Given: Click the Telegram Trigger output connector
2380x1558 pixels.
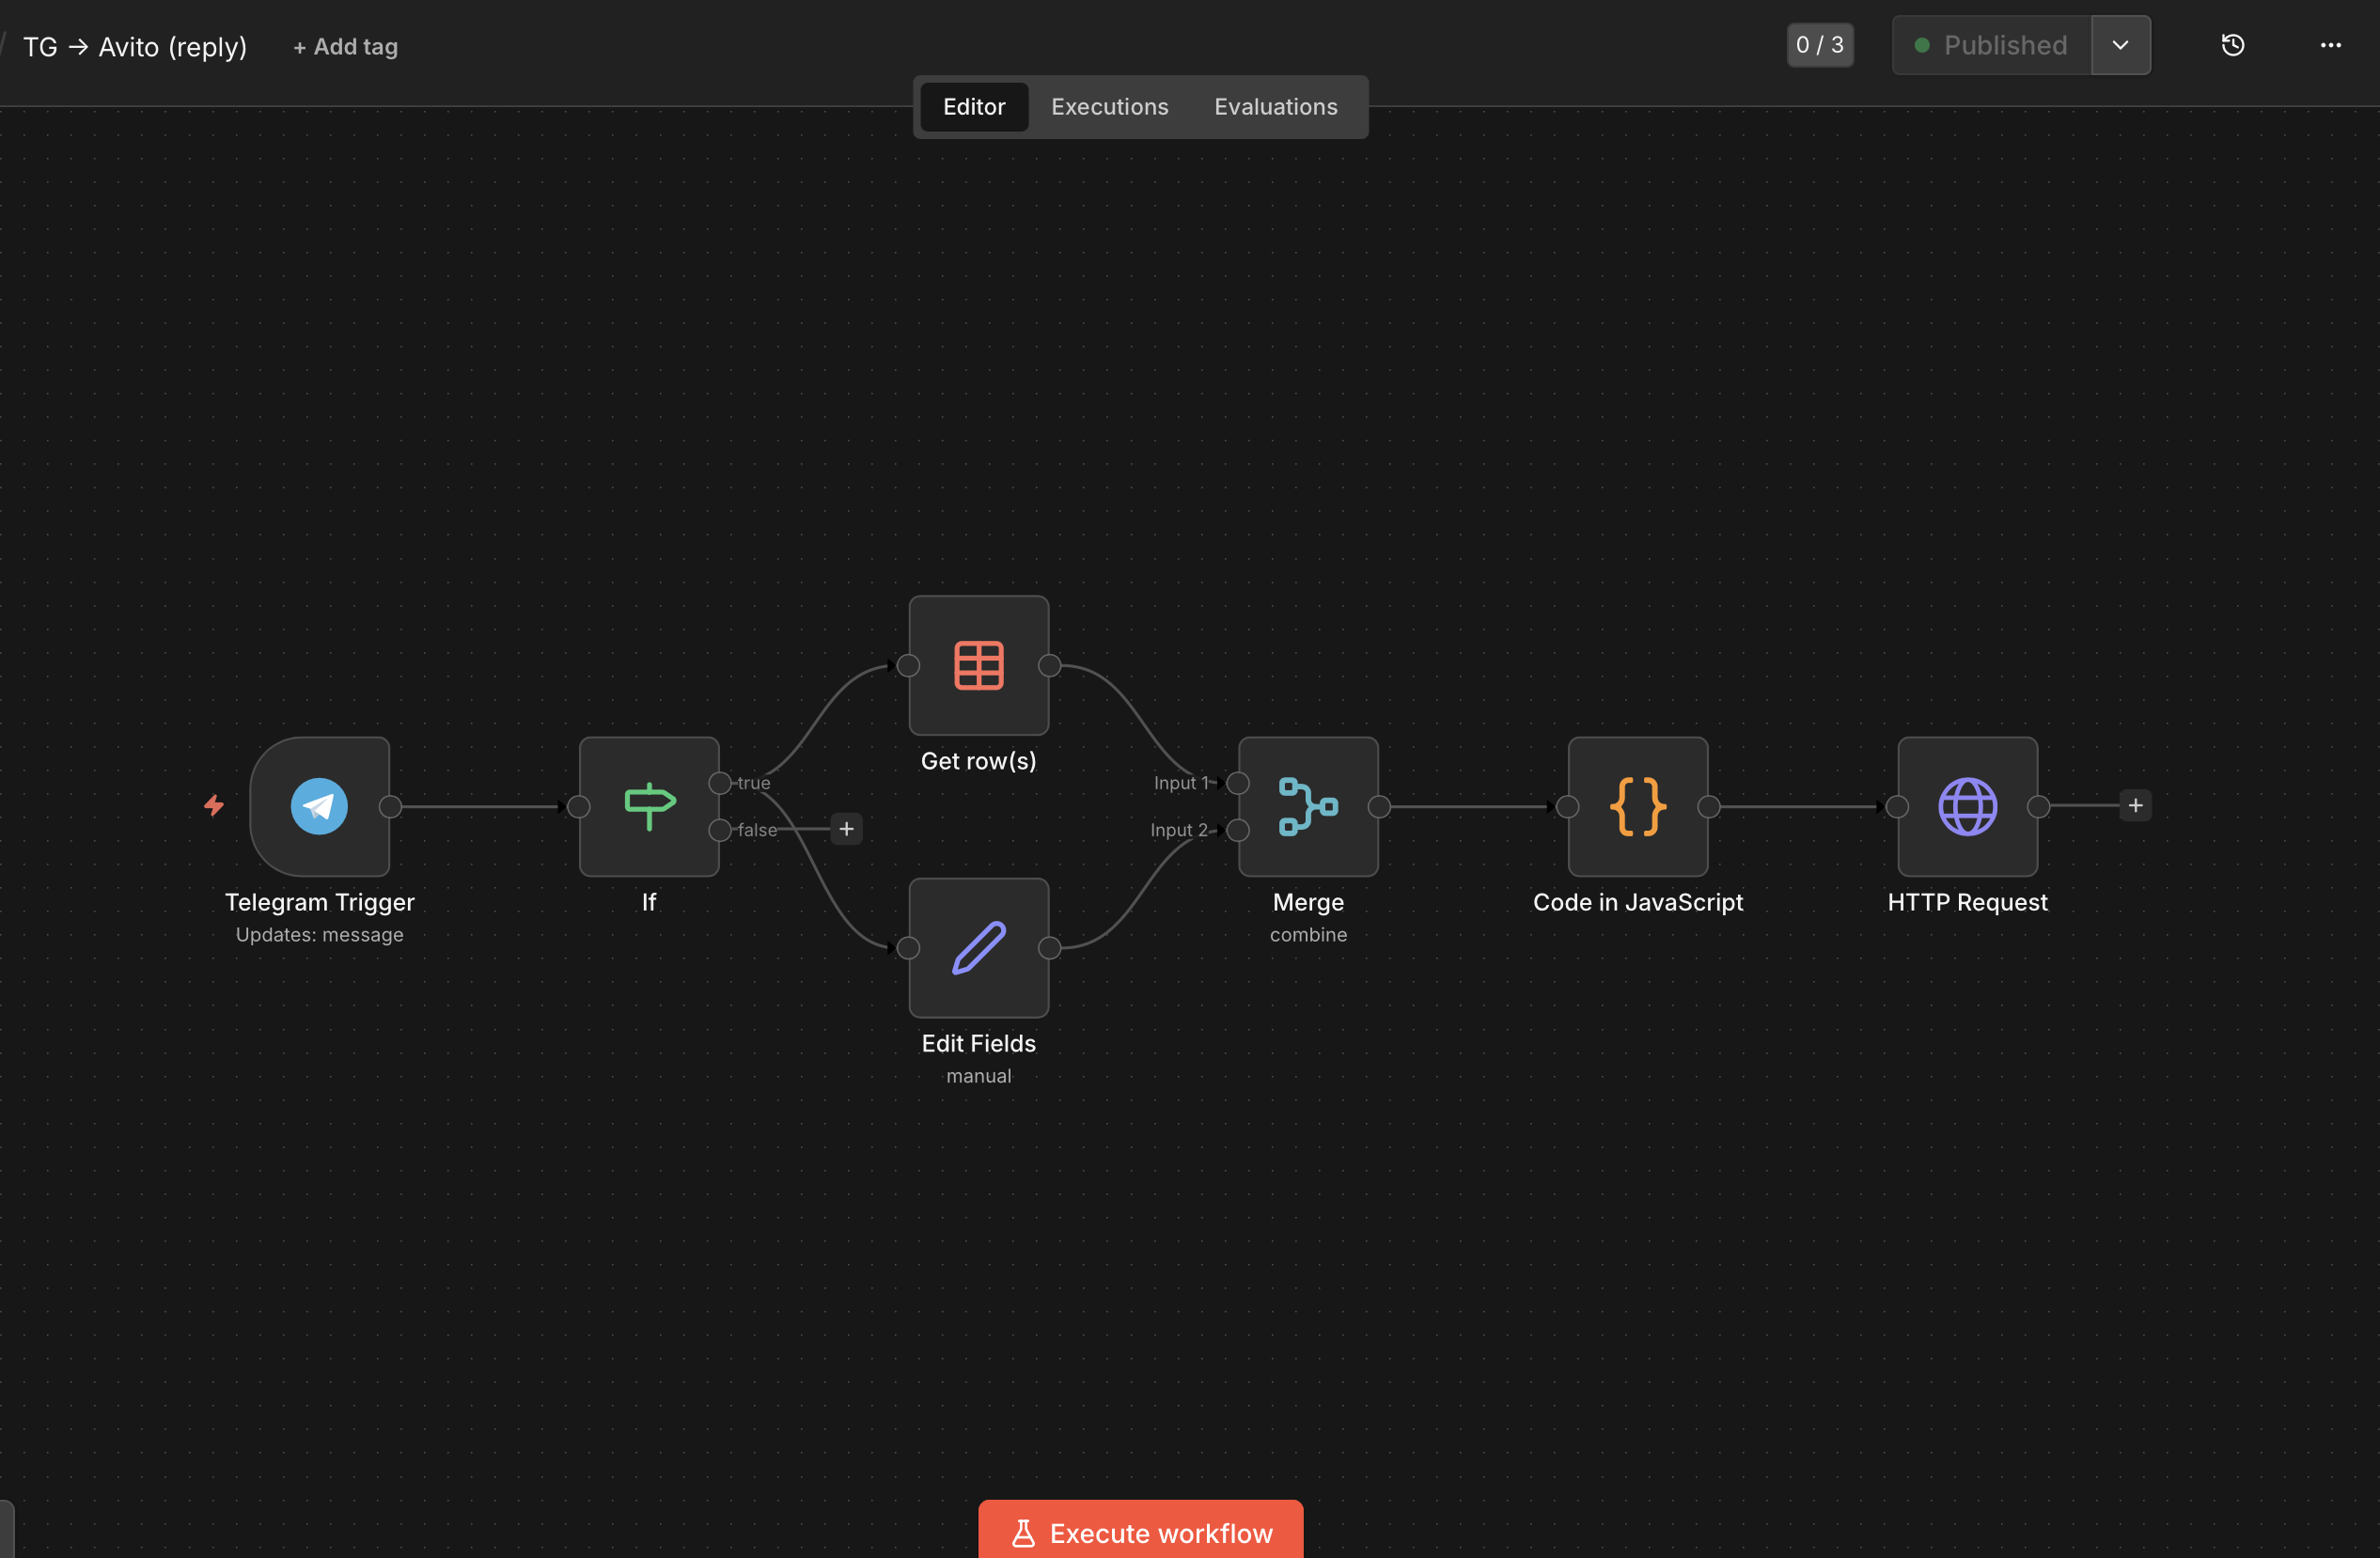Looking at the screenshot, I should 390,806.
